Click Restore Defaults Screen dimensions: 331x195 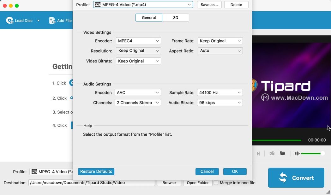[96, 171]
